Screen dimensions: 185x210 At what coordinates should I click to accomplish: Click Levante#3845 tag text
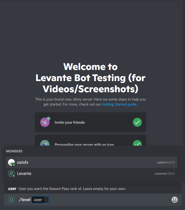click(165, 174)
